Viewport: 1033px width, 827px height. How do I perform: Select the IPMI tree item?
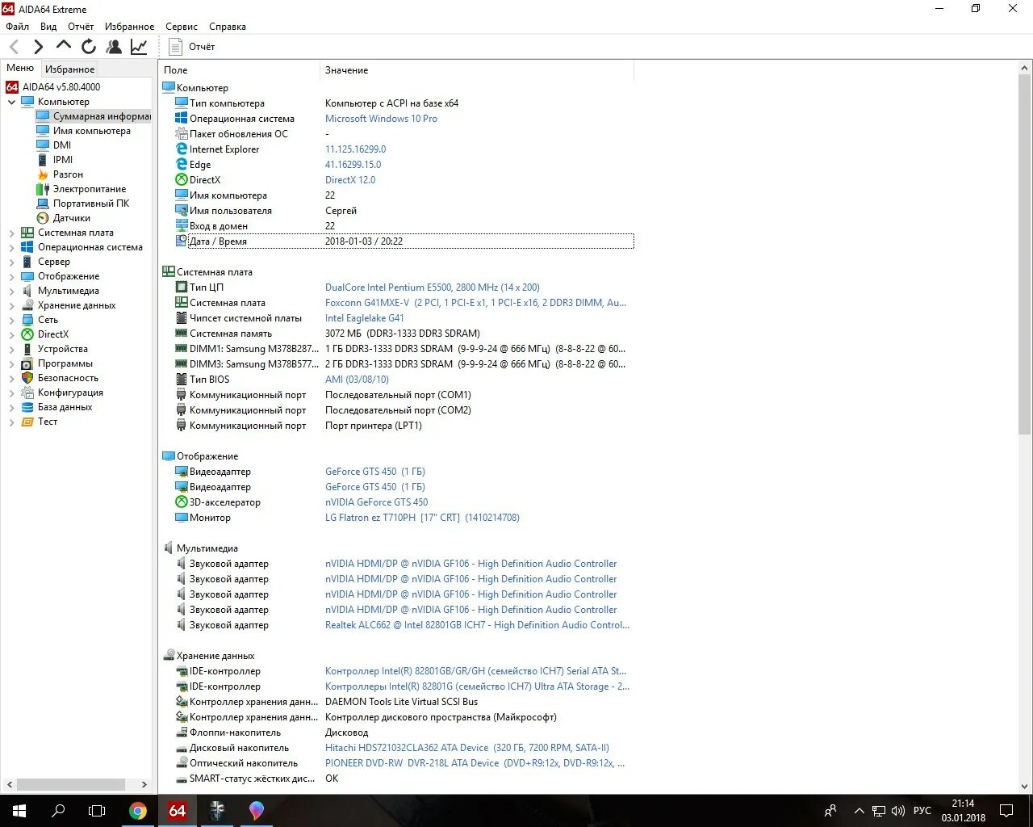54,160
